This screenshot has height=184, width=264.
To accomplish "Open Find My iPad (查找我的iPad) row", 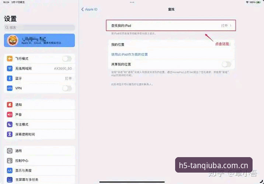I will tap(171, 25).
